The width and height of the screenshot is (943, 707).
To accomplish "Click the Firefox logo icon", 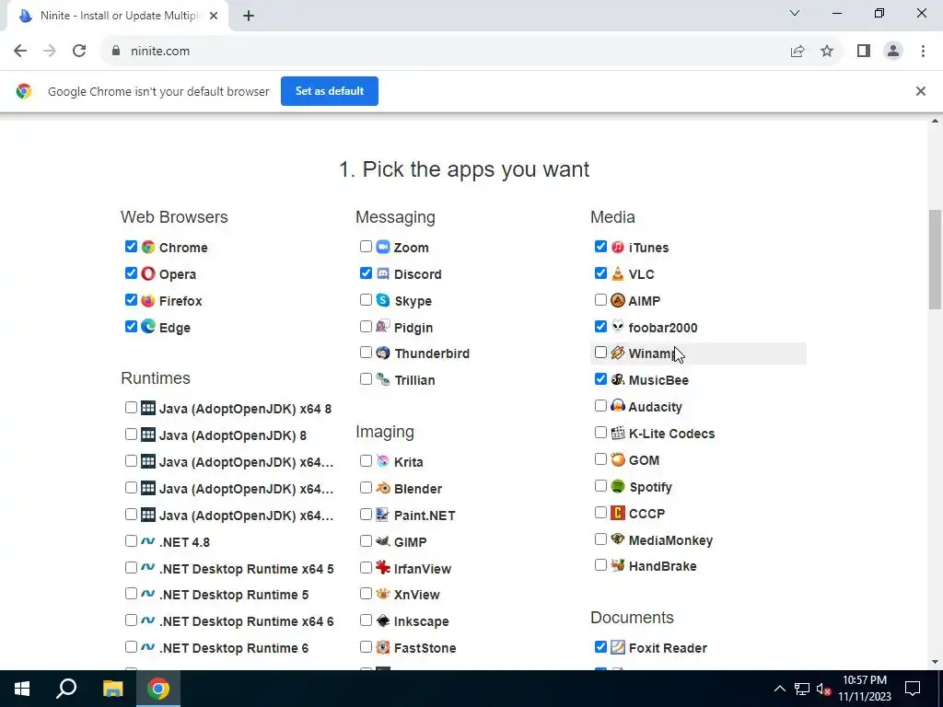I will point(148,301).
